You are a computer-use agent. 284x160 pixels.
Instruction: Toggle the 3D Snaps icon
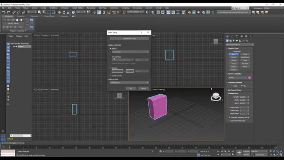pos(105,12)
